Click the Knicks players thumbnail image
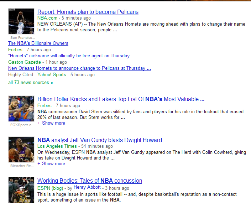Screen dimensions: 251x209 [x=21, y=109]
